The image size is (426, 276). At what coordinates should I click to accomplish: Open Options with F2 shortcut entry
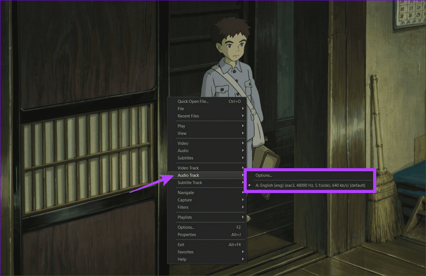click(207, 227)
